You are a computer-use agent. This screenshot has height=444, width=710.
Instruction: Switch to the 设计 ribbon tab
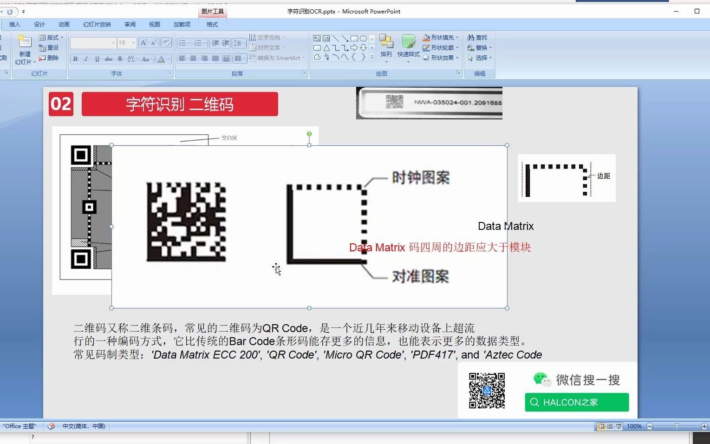tap(39, 25)
